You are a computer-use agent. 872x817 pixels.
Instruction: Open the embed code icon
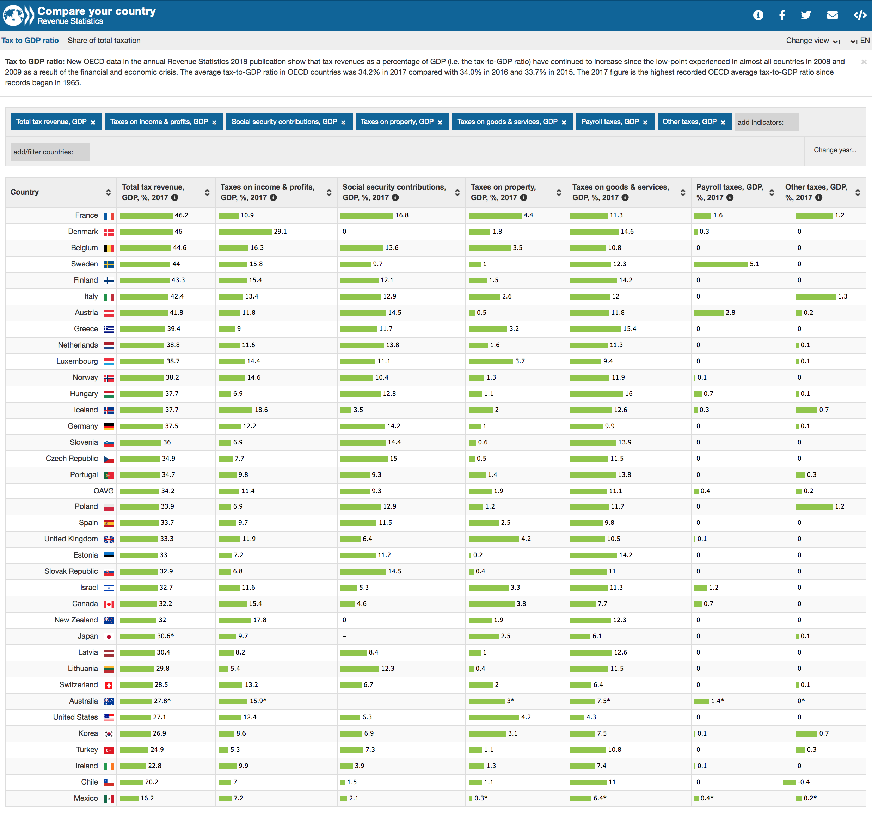(x=860, y=16)
